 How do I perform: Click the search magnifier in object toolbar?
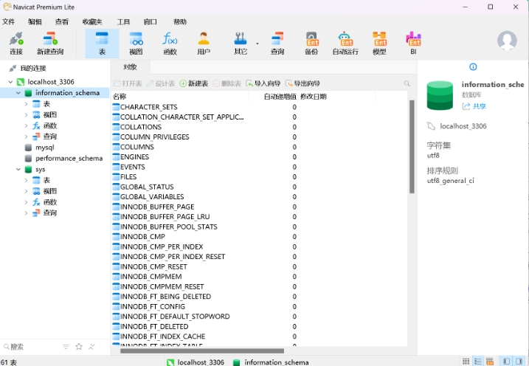(x=407, y=83)
